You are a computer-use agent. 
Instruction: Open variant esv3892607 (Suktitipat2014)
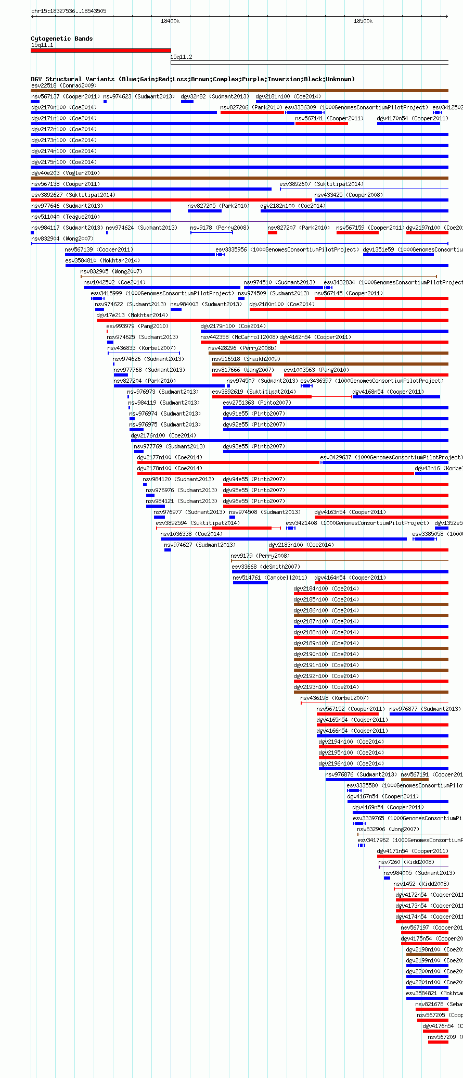tap(322, 184)
